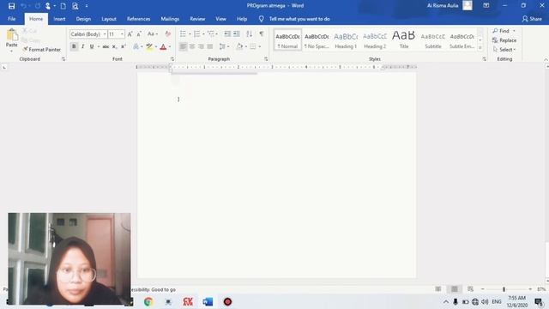Switch to the Review tab

(197, 19)
